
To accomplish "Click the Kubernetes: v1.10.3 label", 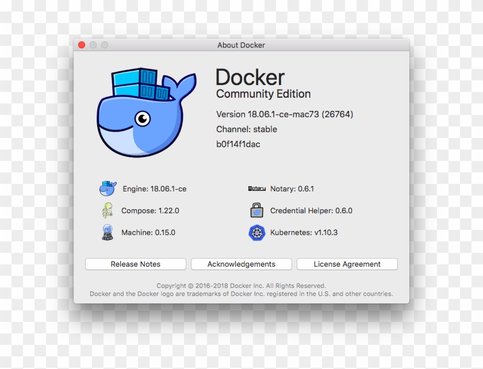I will 304,233.
